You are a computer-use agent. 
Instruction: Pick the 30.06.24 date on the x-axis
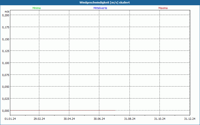pos(99,119)
